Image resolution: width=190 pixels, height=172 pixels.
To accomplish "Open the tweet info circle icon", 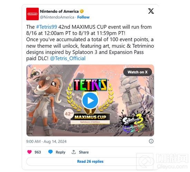I will tap(151, 141).
